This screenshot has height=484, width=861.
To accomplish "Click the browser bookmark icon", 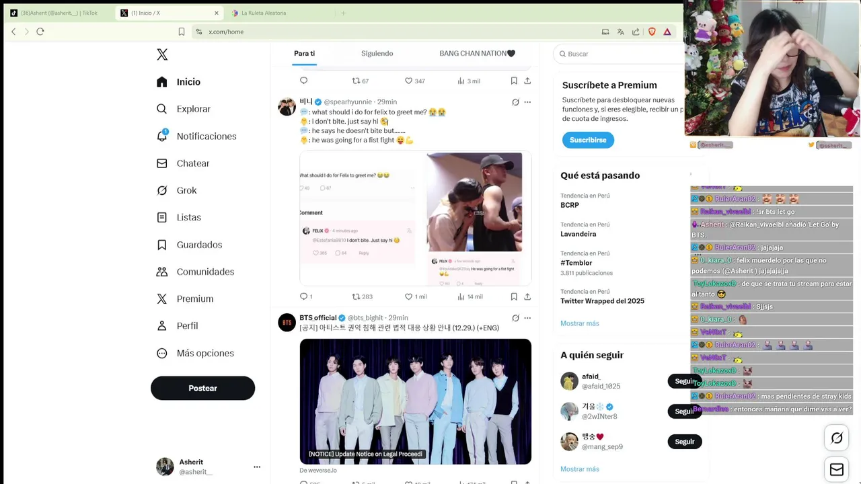I will tap(182, 32).
